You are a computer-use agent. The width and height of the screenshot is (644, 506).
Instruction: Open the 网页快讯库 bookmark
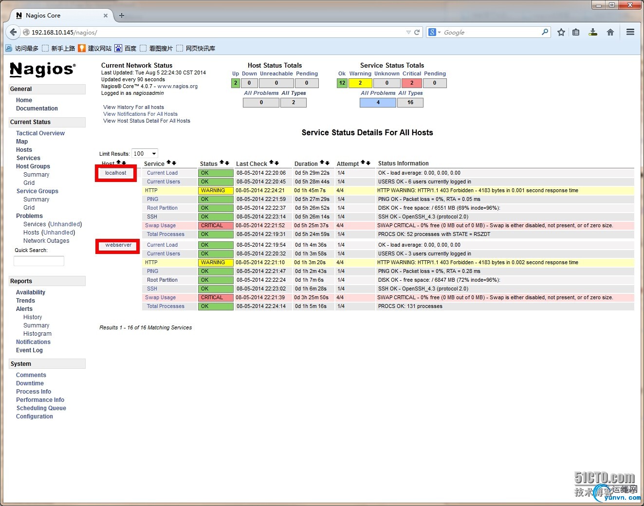[196, 48]
